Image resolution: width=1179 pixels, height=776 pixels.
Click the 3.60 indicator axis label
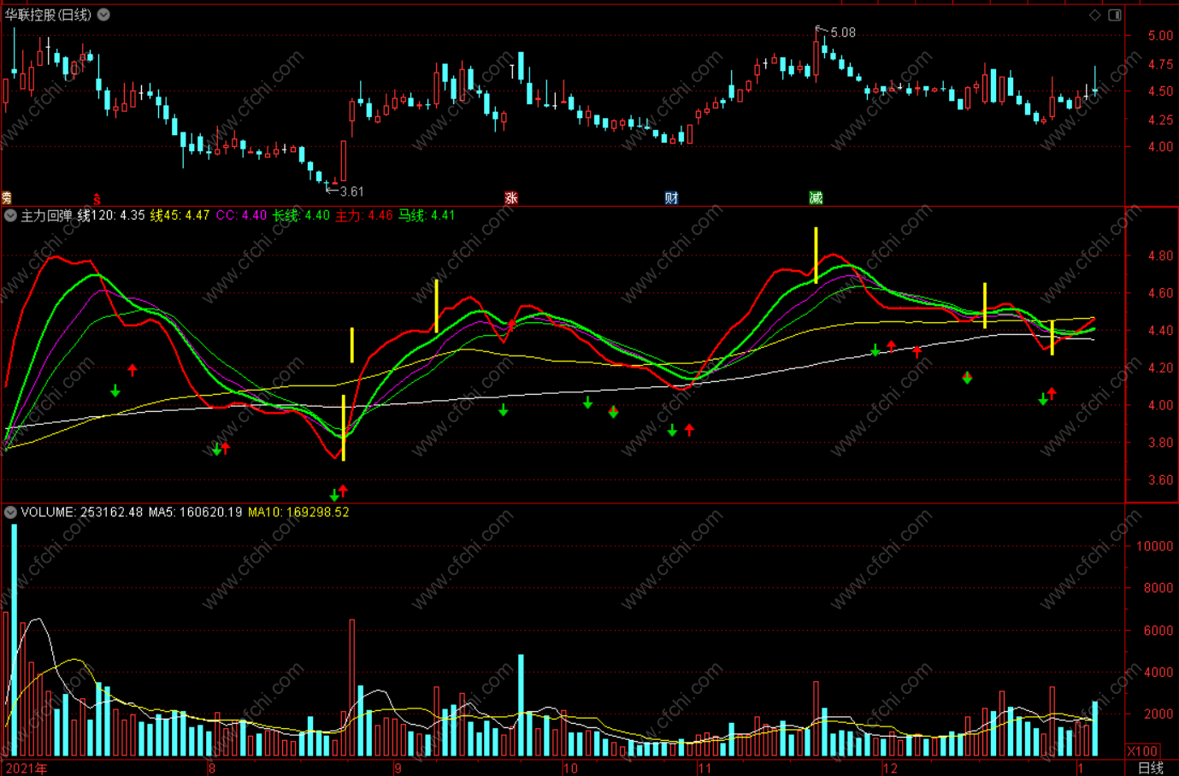click(x=1160, y=480)
